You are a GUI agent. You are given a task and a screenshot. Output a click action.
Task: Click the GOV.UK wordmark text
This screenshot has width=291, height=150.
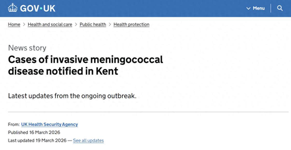(x=38, y=8)
